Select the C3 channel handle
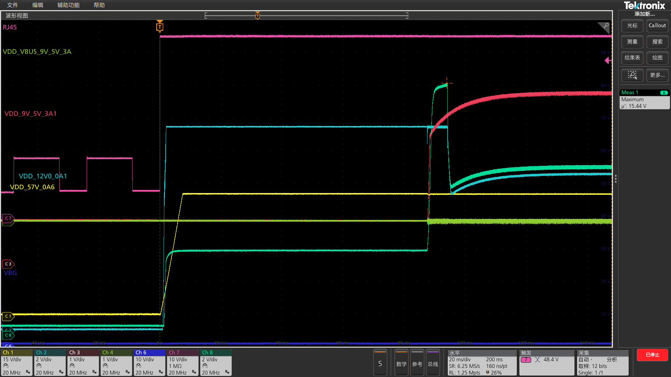Screen dimensions: 671x377 click(8, 264)
